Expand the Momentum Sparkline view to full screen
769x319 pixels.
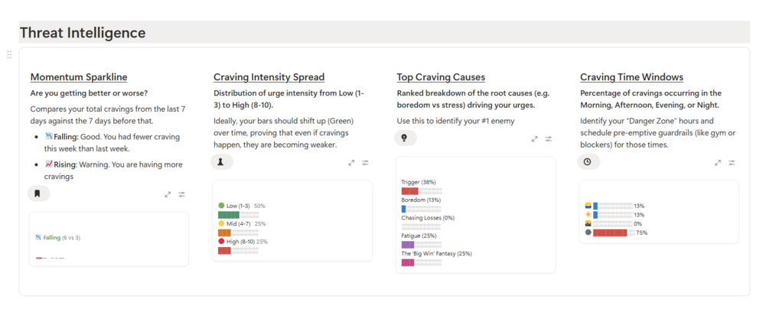(168, 194)
